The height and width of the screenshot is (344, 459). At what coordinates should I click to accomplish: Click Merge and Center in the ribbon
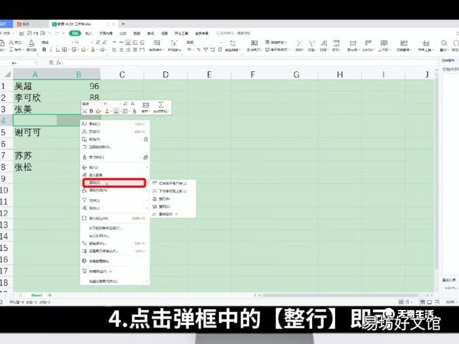tap(157, 46)
